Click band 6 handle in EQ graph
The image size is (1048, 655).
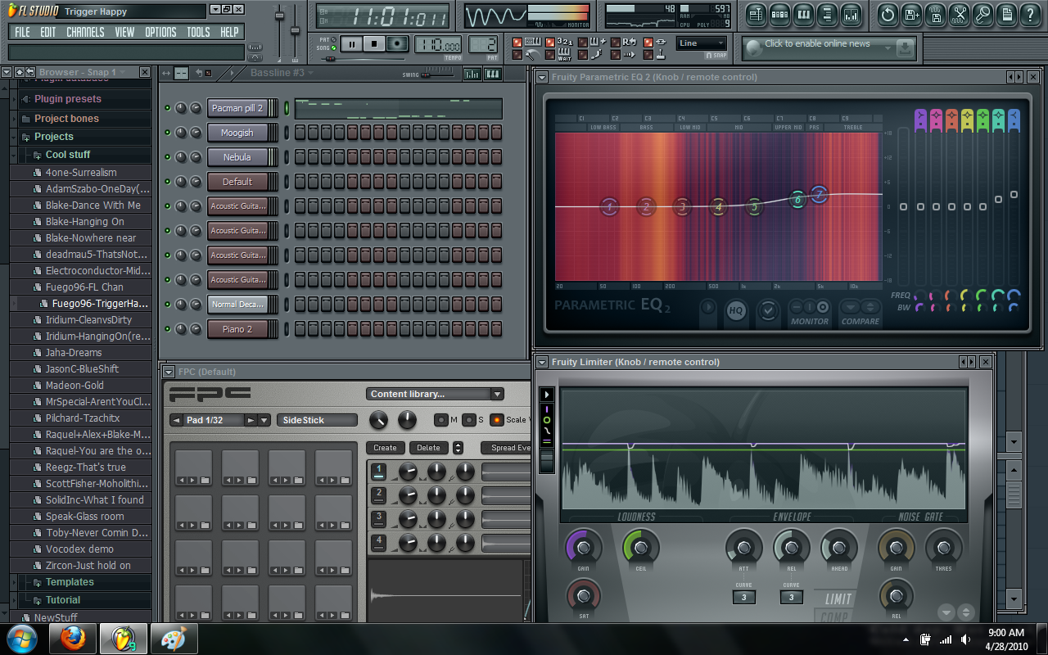797,199
